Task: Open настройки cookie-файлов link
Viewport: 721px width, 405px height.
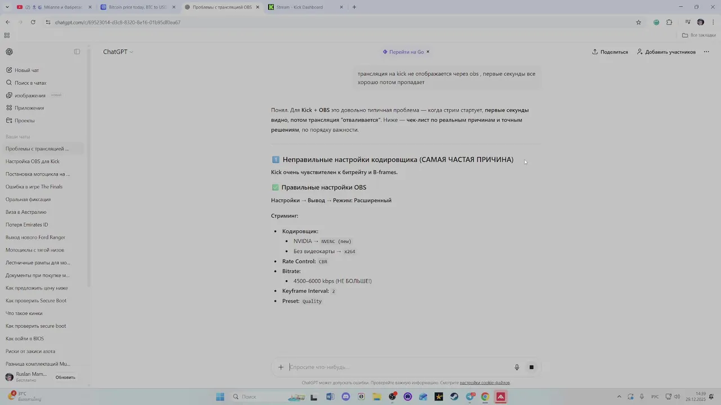Action: (484, 382)
